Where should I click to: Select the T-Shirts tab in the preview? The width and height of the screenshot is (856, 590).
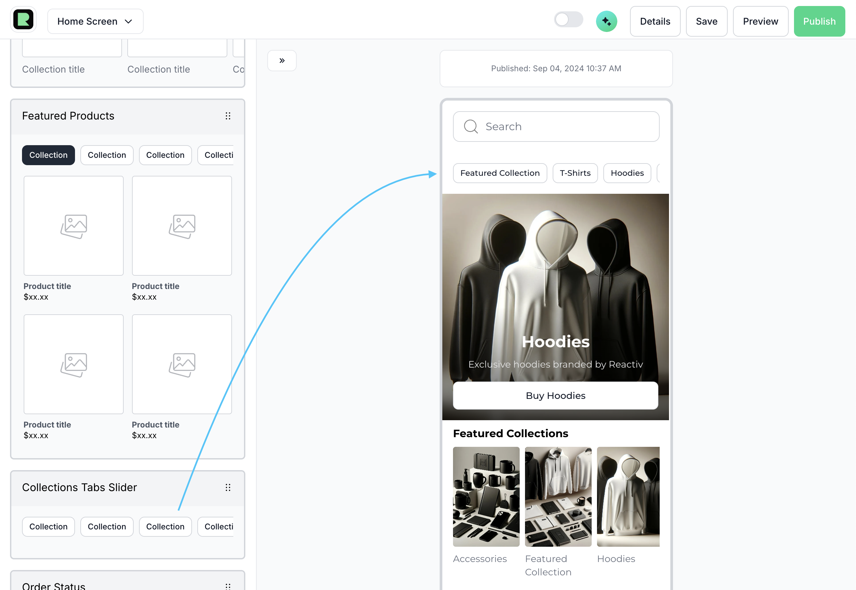(x=575, y=173)
